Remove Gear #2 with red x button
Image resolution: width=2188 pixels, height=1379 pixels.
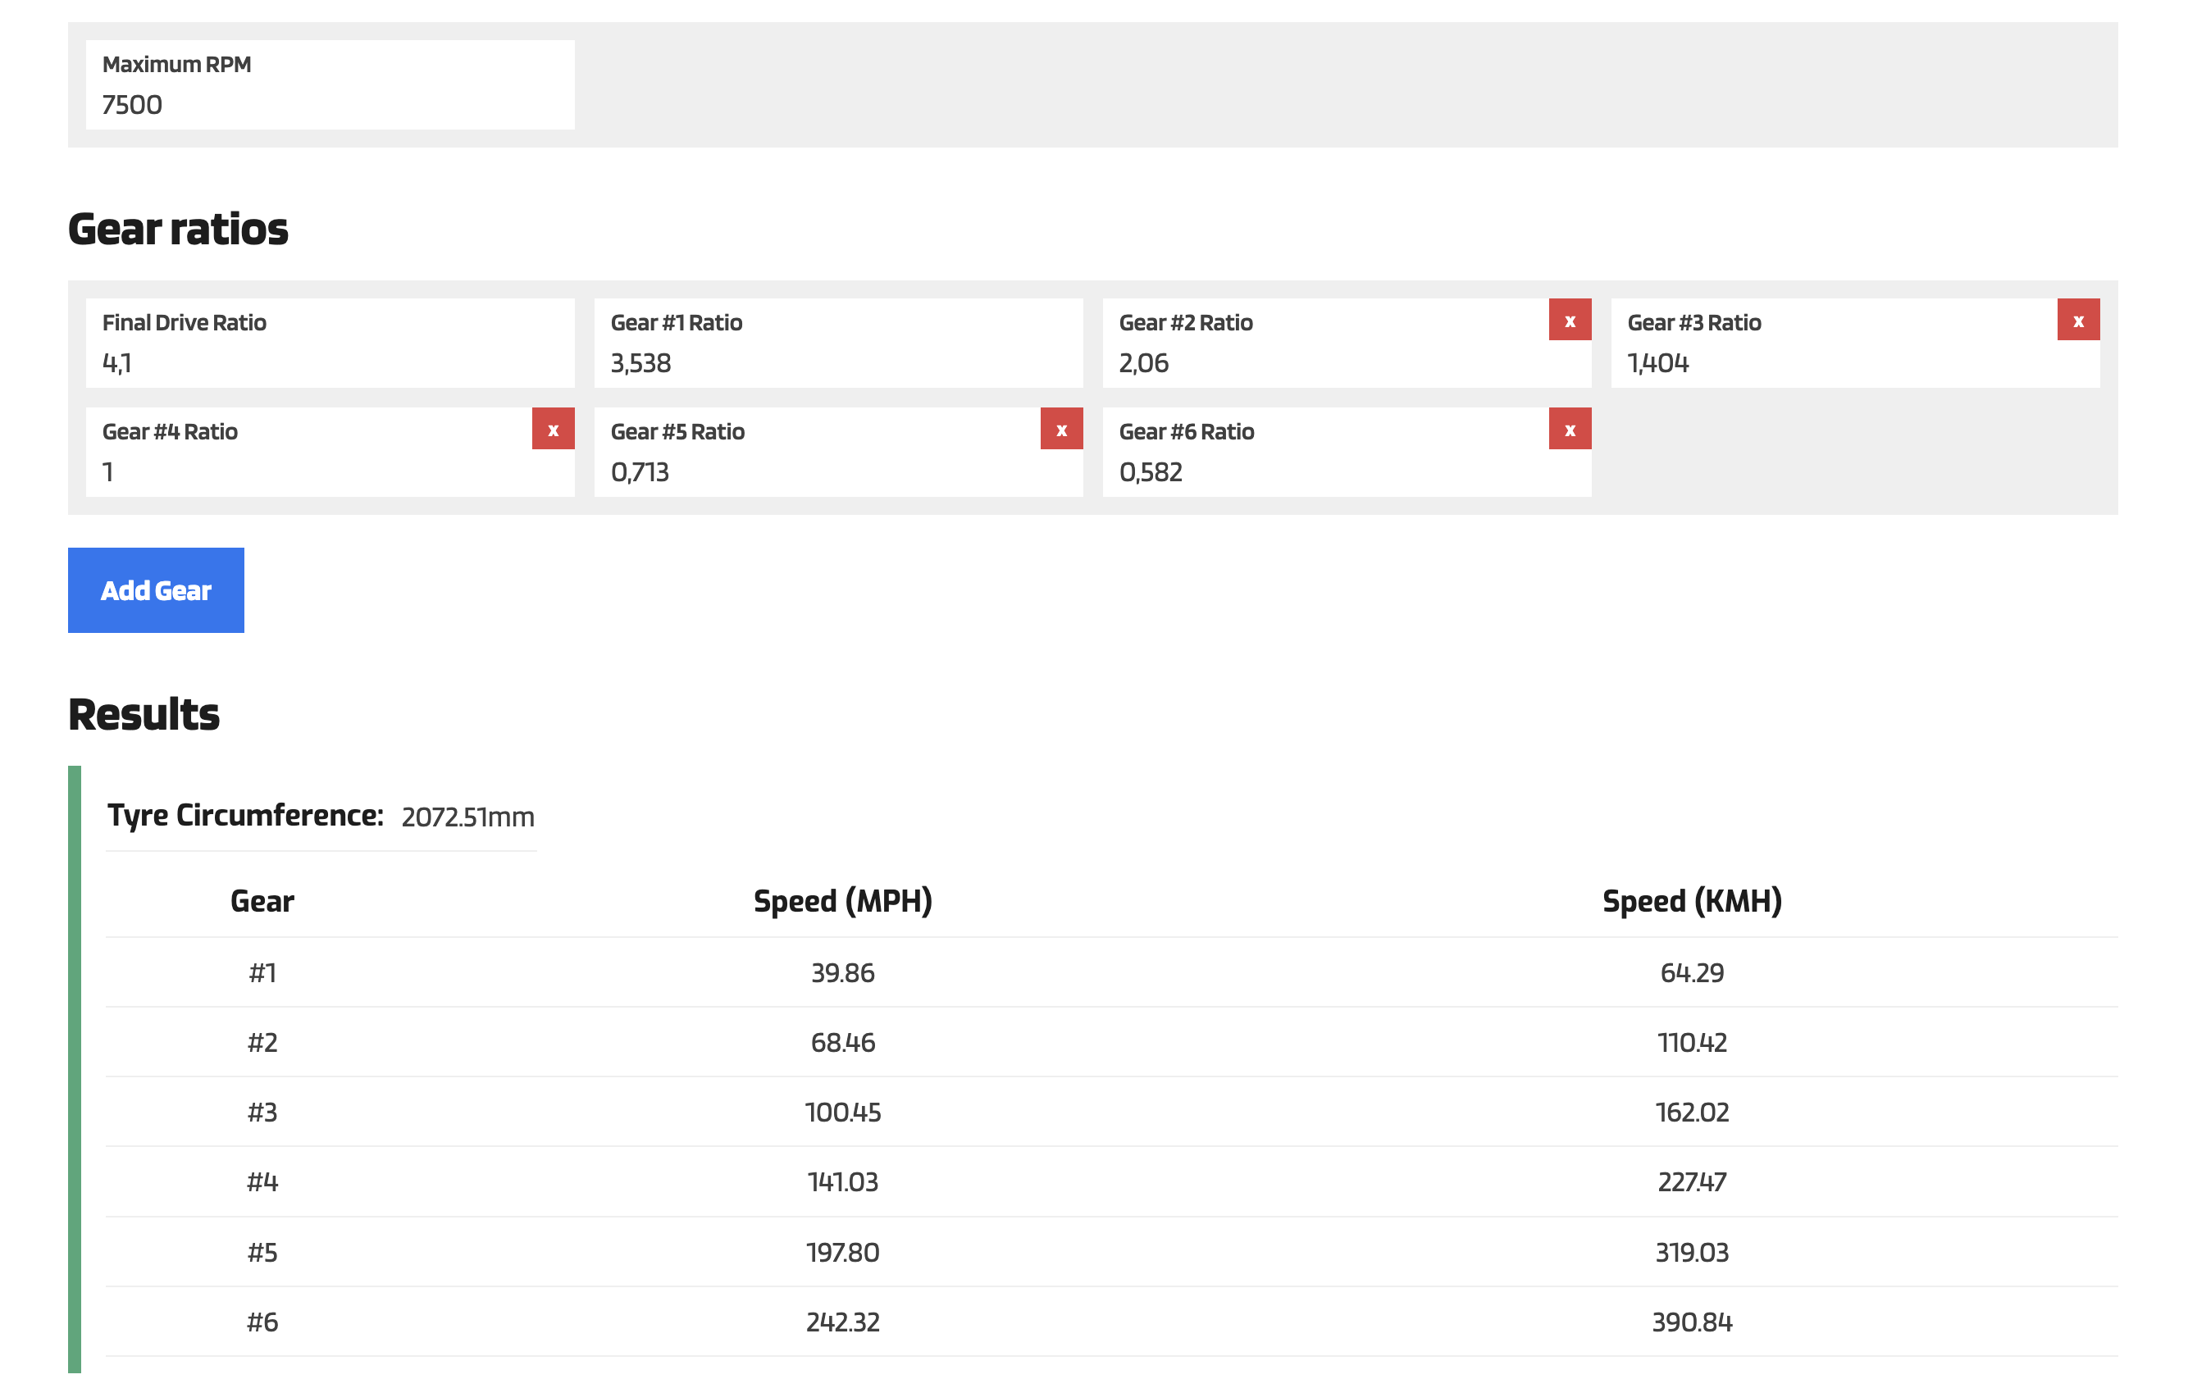(x=1569, y=321)
